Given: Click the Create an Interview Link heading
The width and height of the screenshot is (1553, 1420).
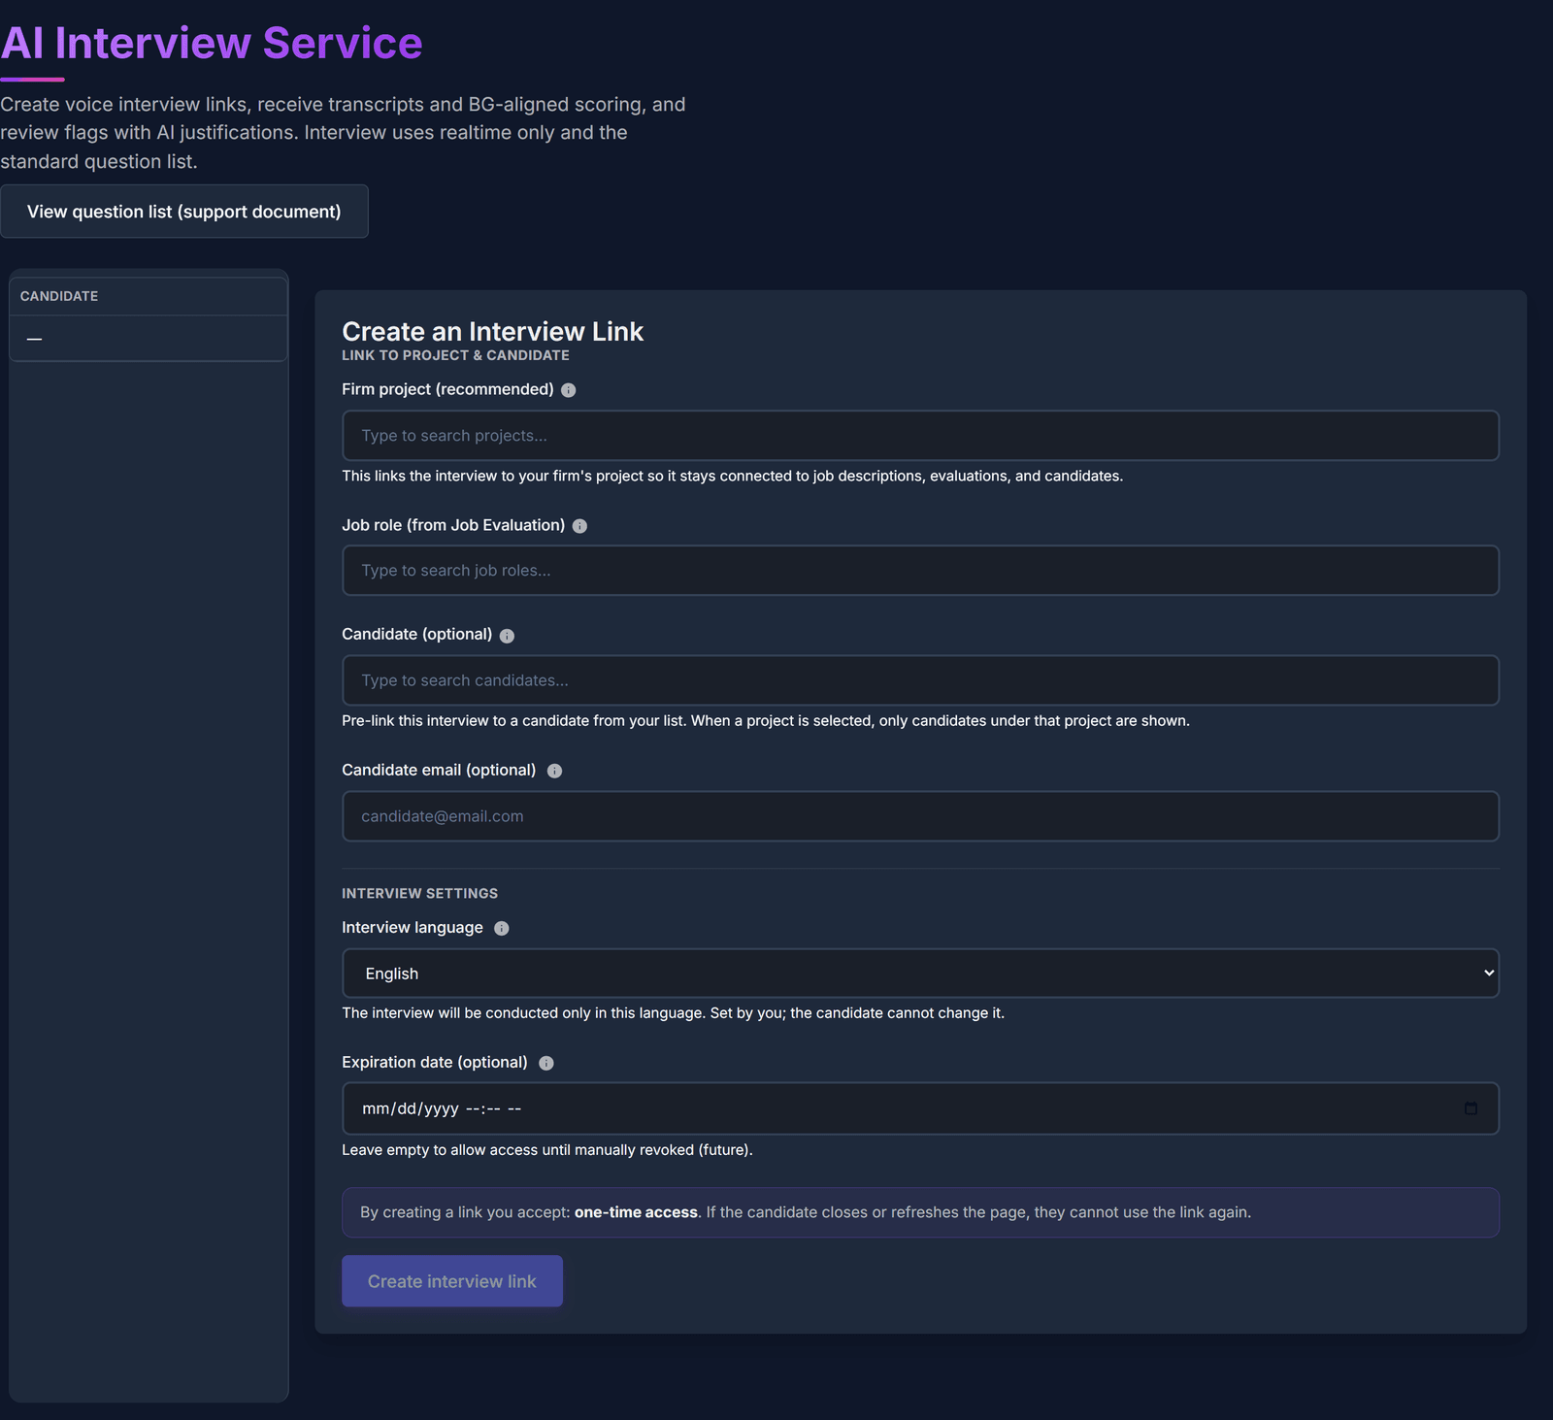Looking at the screenshot, I should coord(492,331).
